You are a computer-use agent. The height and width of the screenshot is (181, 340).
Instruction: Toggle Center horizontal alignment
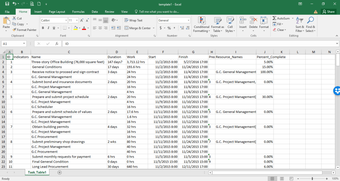[x=100, y=28]
